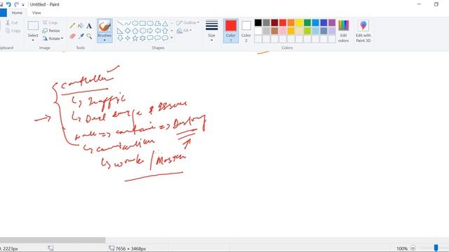Image resolution: width=449 pixels, height=252 pixels.
Task: Pick the Color picker eyedropper tool
Action: (81, 36)
